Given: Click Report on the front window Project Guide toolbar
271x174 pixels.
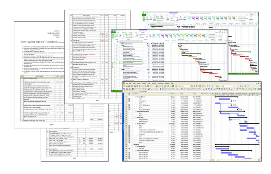Looking at the screenshot, I should [x=178, y=89].
